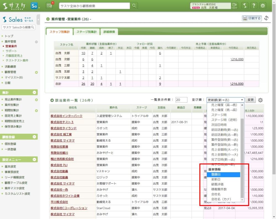Image resolution: width=276 pixels, height=219 pixels.
Task: Click the Logout icon
Action: point(234,6)
